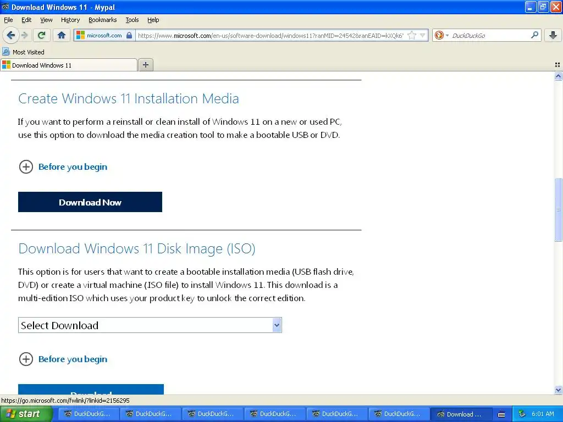Switch to first DuckDuckG... taskbar window
The height and width of the screenshot is (422, 563).
pos(88,414)
